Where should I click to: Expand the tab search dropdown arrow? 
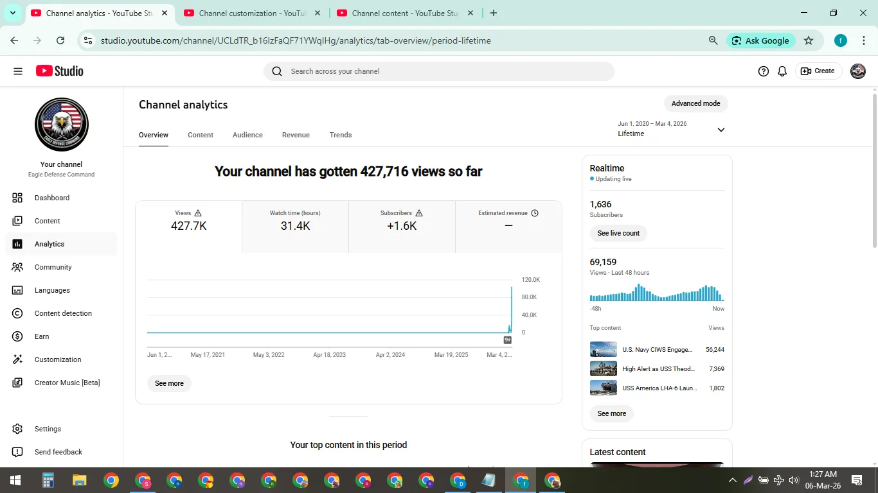[13, 13]
